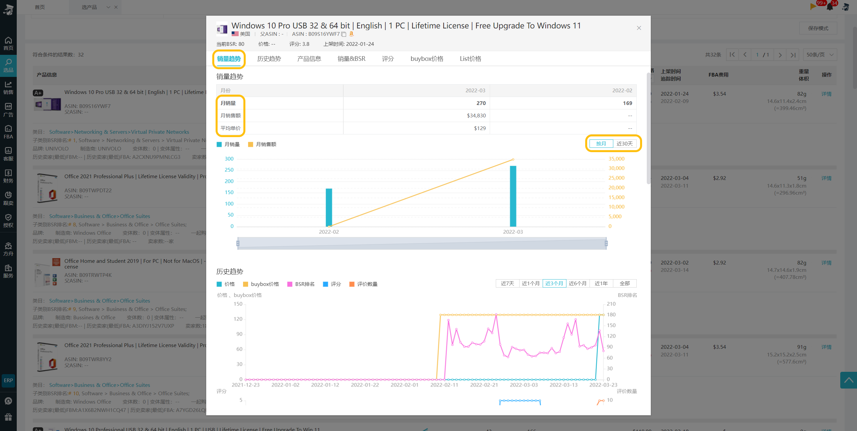Go to previous page of results
The width and height of the screenshot is (857, 431).
tap(745, 55)
